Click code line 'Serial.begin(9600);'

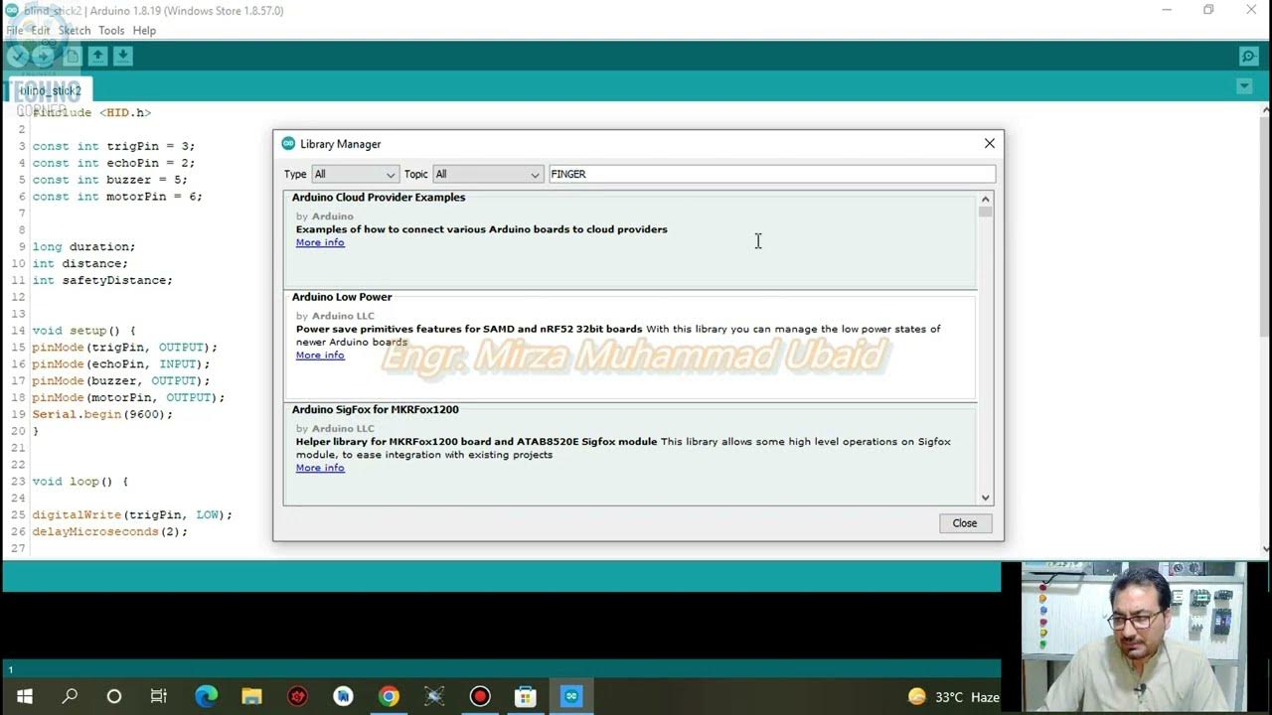tap(102, 414)
